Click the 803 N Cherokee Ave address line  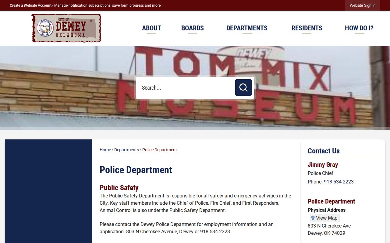tap(329, 226)
